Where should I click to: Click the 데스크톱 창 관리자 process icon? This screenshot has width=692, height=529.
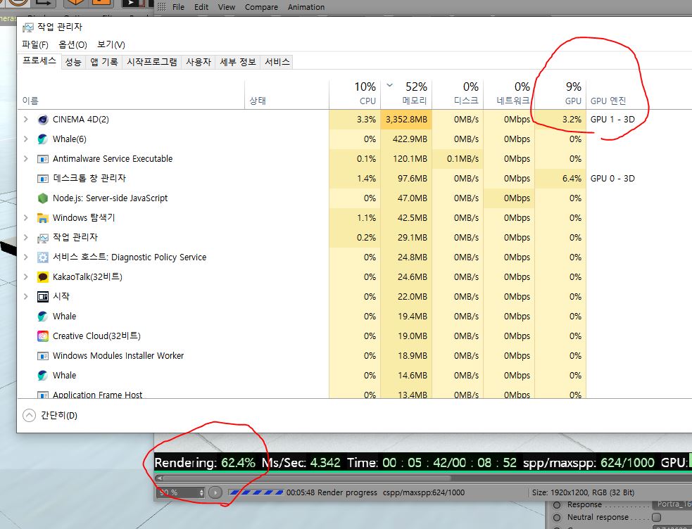[43, 179]
